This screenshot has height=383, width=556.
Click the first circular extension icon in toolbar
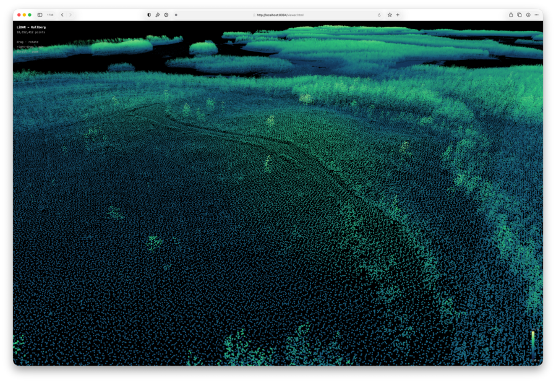(148, 15)
